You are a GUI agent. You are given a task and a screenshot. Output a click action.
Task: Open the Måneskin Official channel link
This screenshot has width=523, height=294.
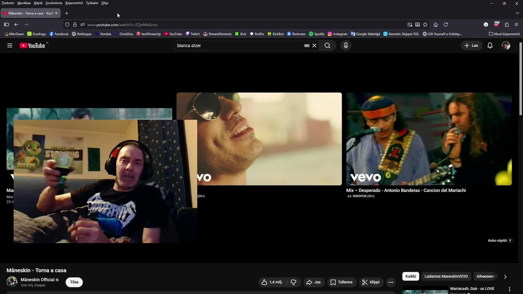[x=38, y=280]
